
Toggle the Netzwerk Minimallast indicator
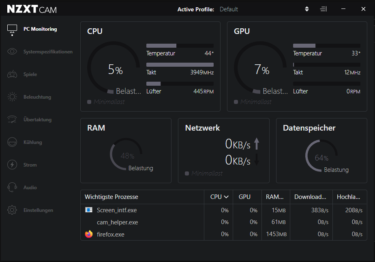click(187, 173)
